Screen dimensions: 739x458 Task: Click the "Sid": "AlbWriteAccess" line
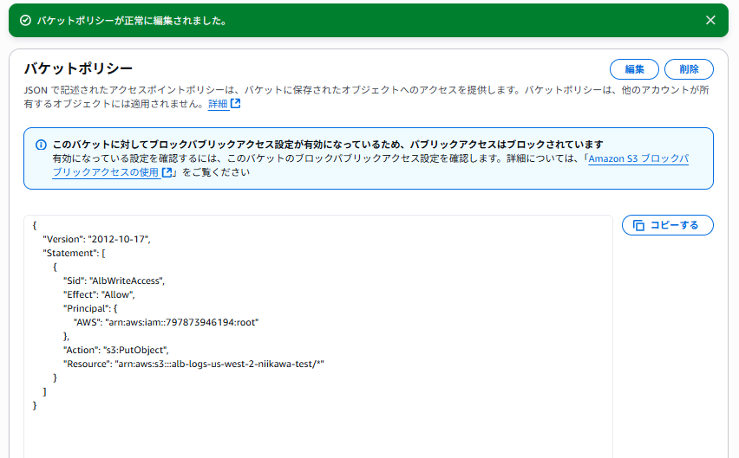(114, 281)
